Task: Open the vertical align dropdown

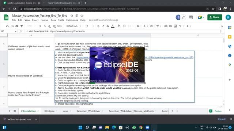Action: [146, 26]
